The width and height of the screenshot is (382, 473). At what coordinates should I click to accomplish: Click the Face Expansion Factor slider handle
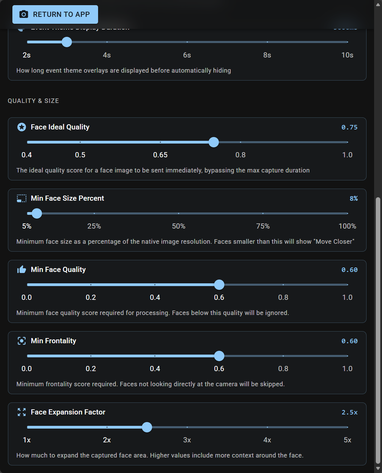[147, 427]
